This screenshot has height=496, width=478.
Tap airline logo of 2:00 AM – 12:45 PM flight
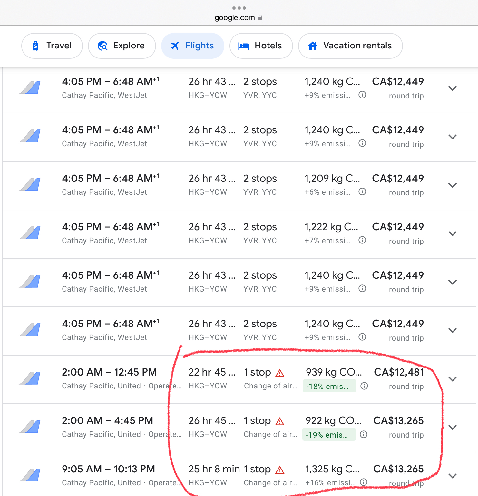[30, 378]
